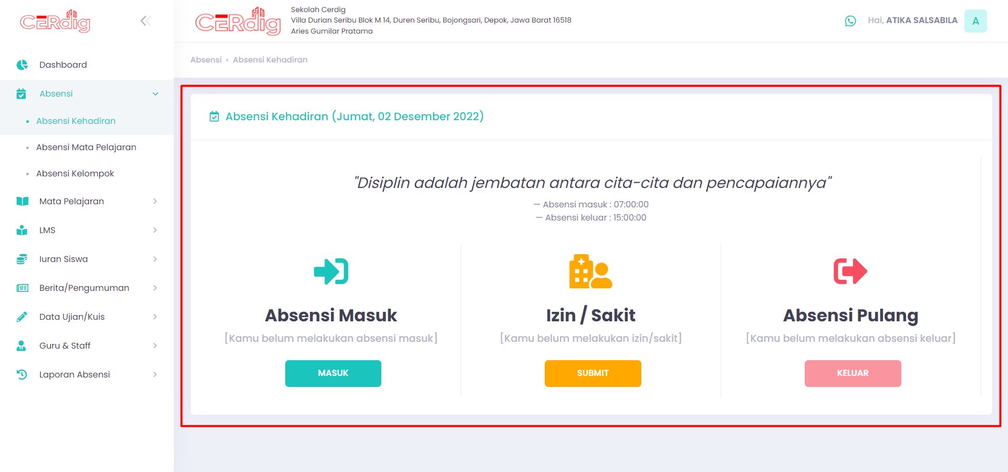1008x472 pixels.
Task: Expand the Guru & Staff menu
Action: 155,345
